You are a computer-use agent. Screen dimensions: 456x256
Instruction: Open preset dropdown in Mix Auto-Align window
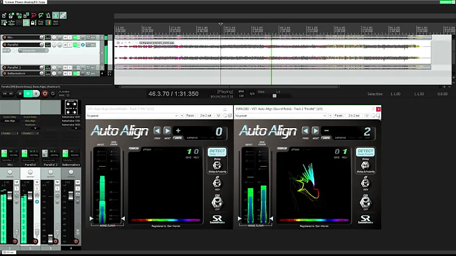[132, 115]
